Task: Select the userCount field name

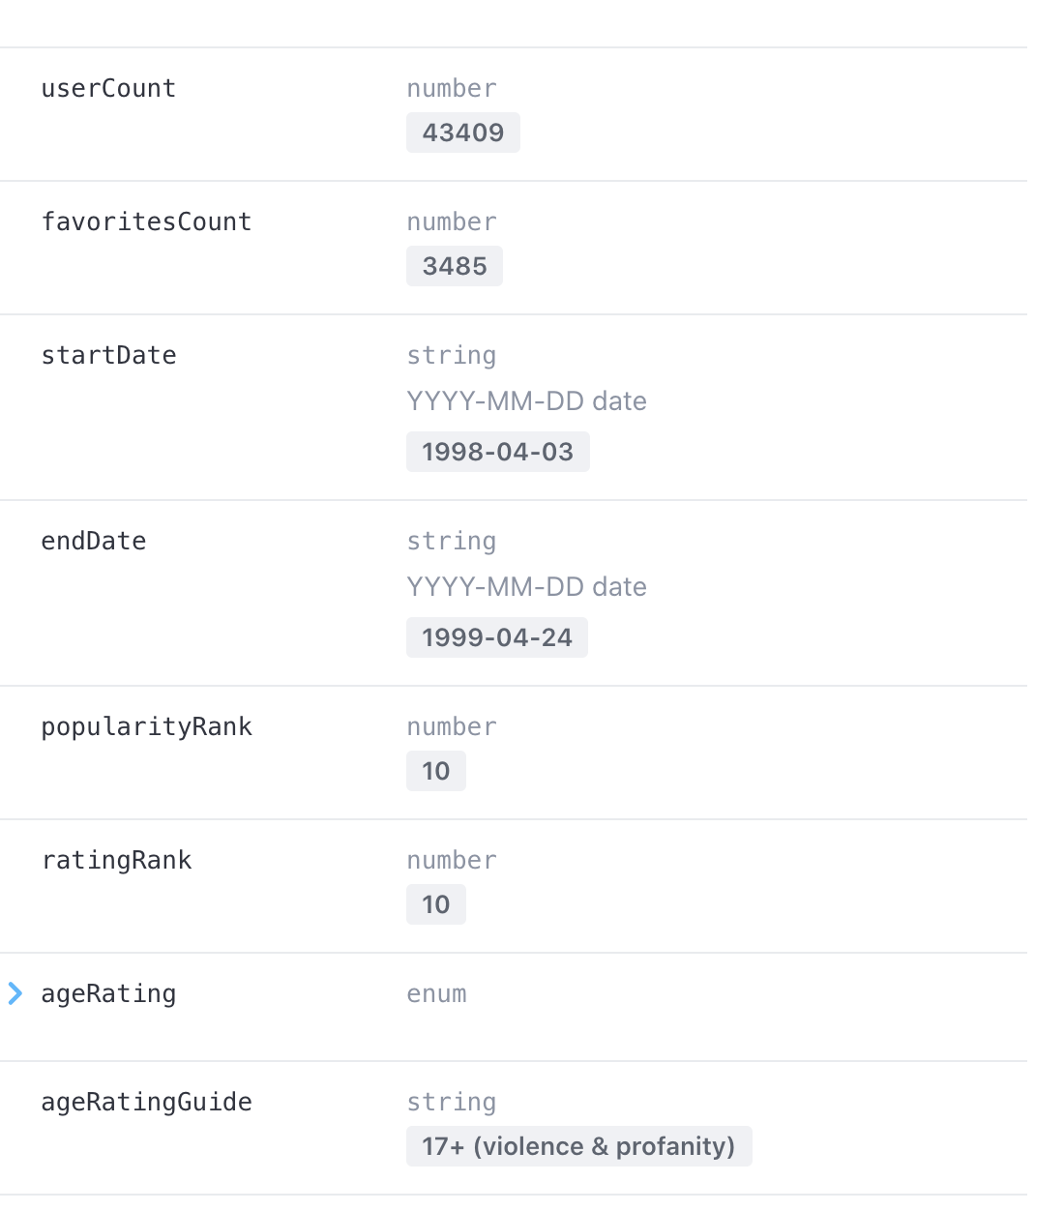Action: point(108,88)
